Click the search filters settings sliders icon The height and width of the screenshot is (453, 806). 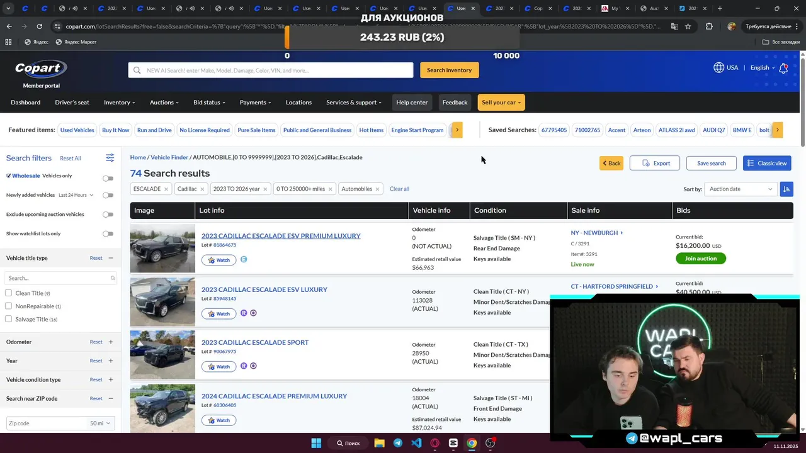tap(110, 157)
